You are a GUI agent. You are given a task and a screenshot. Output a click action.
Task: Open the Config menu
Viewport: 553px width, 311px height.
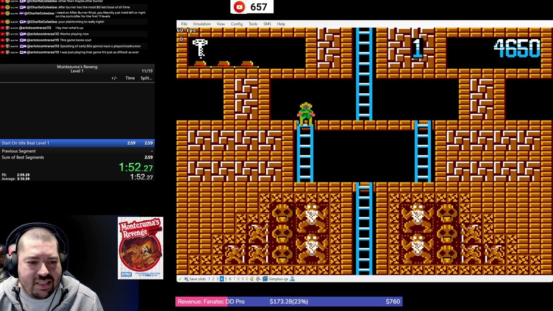coord(237,24)
